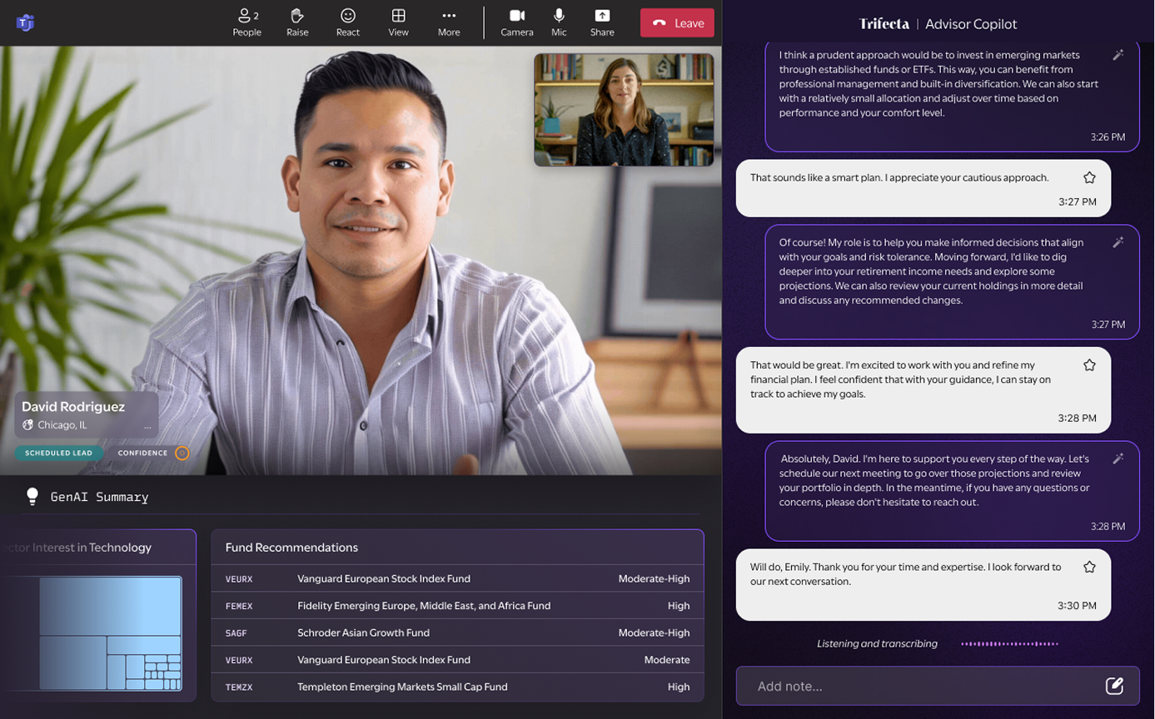Image resolution: width=1155 pixels, height=719 pixels.
Task: Toggle the Camera on or off
Action: pos(517,22)
